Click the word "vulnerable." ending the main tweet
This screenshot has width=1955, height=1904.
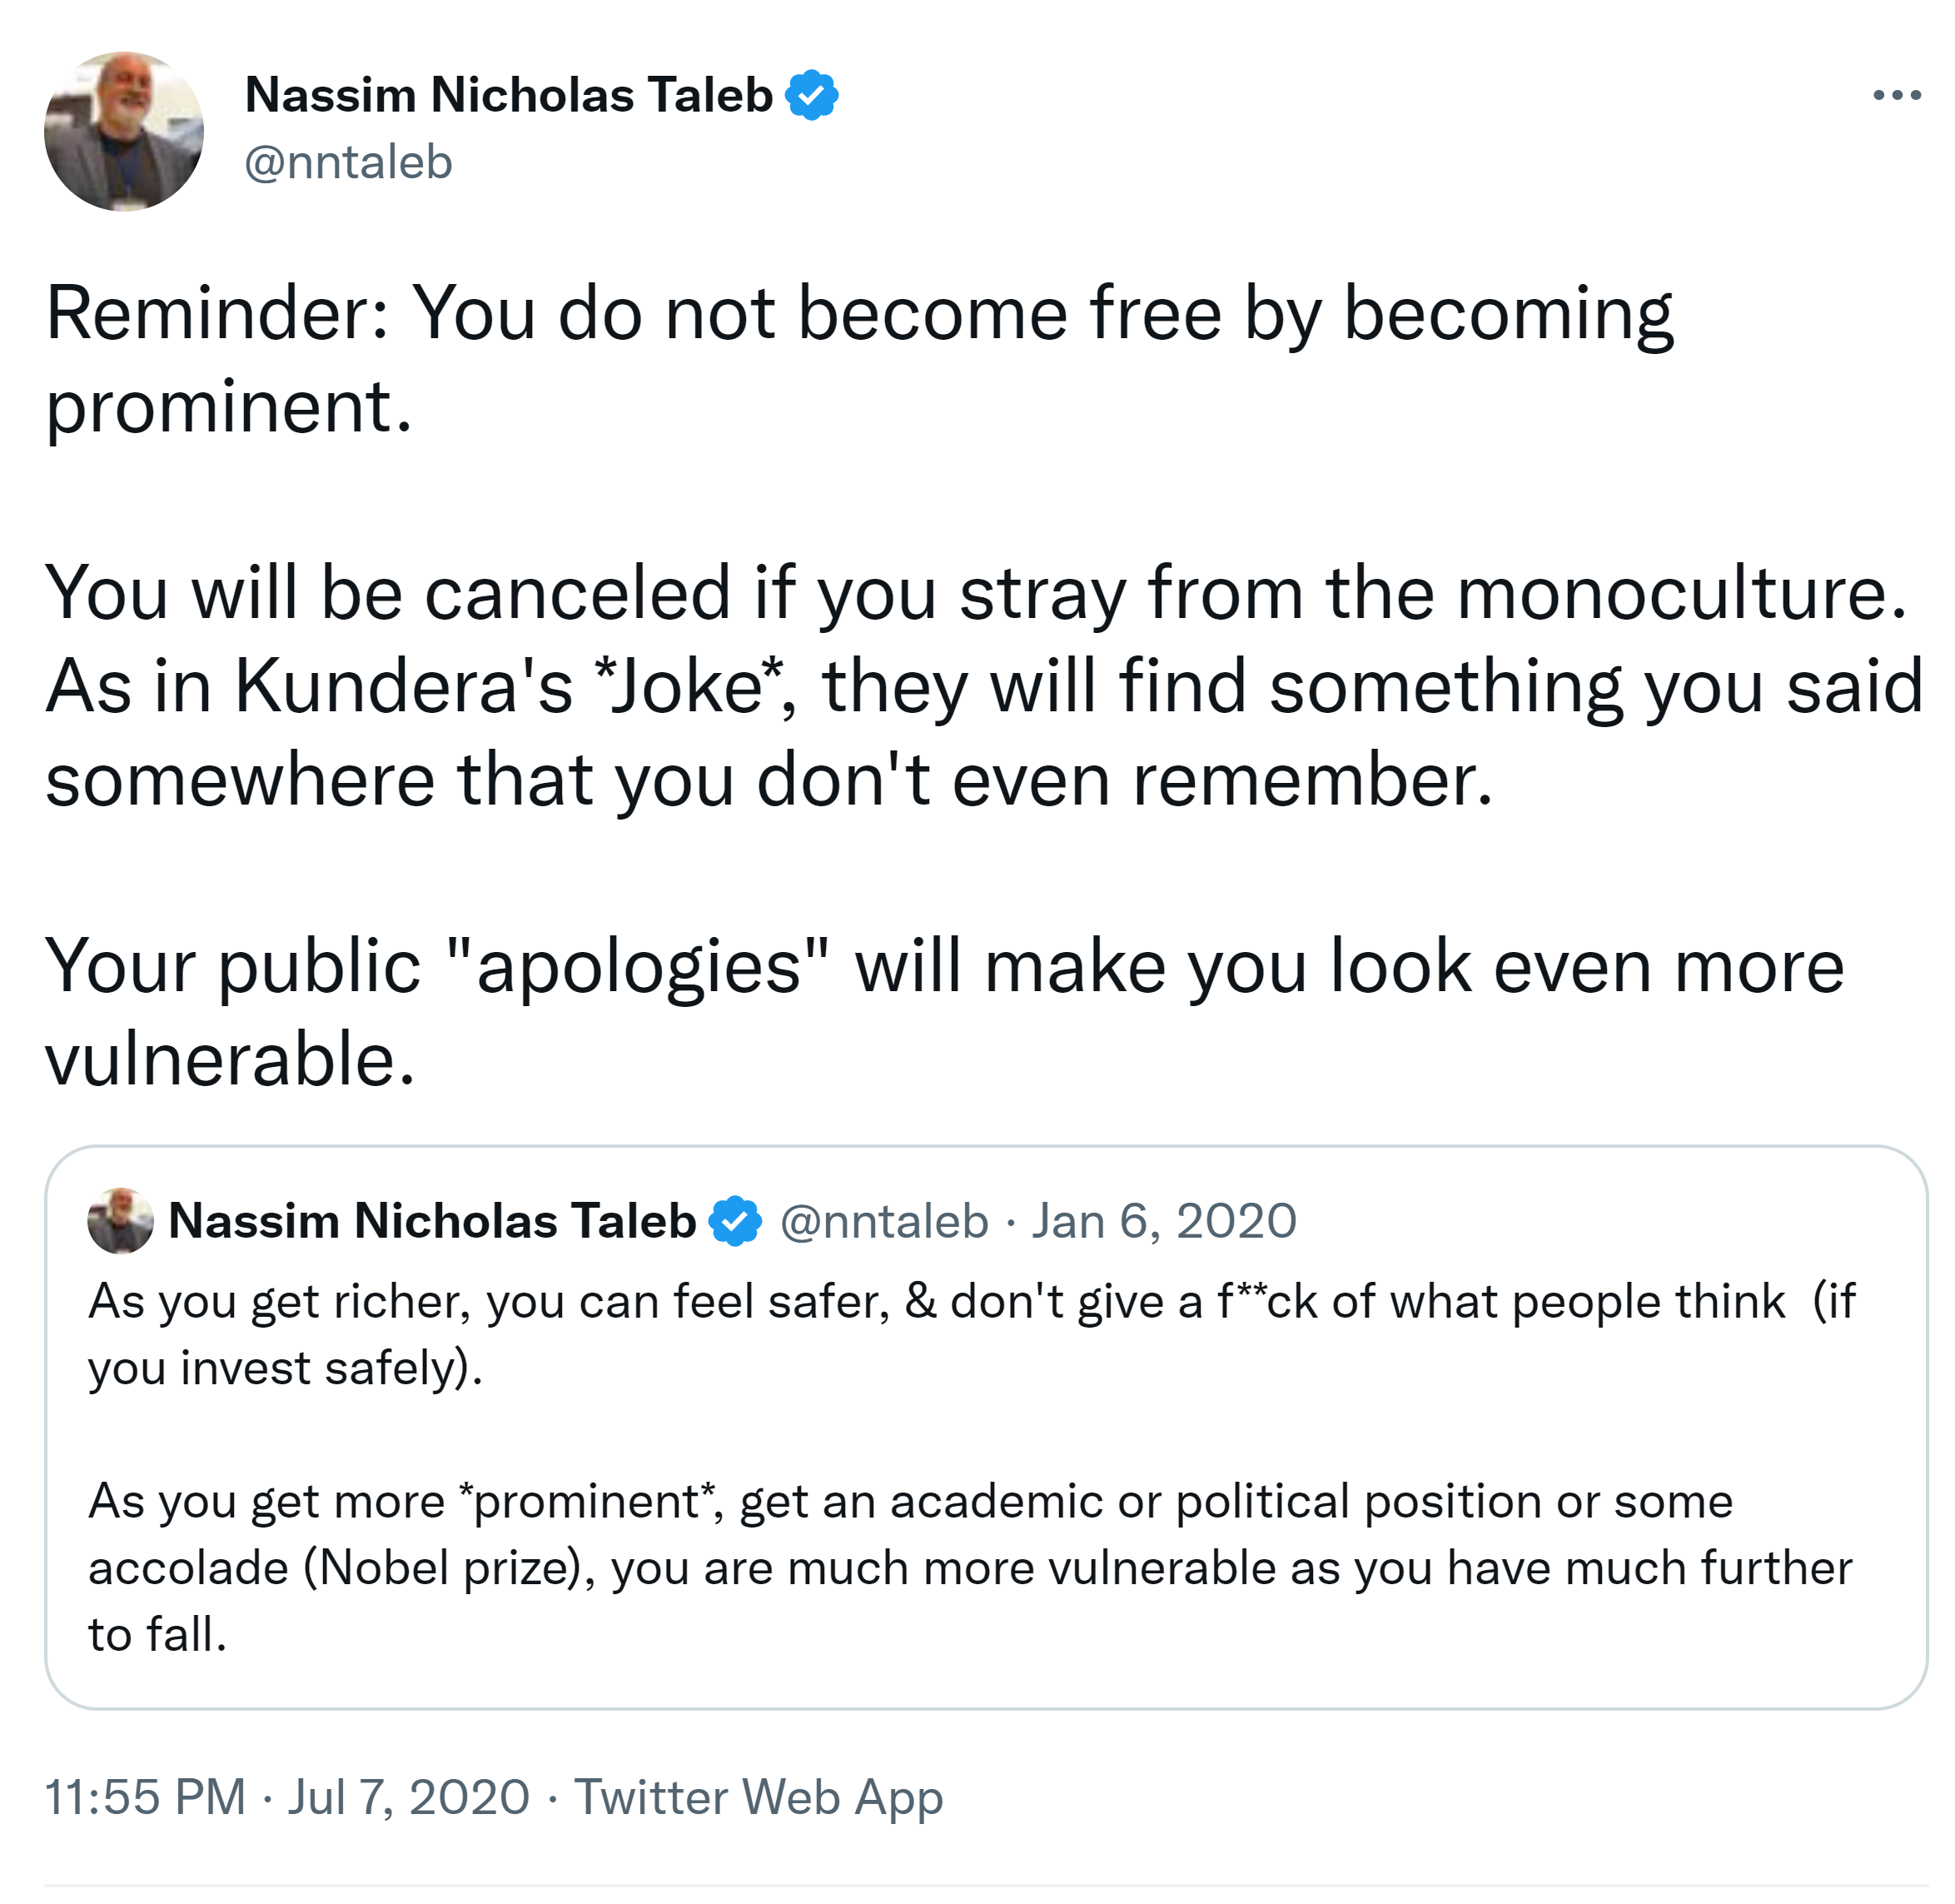point(230,1059)
